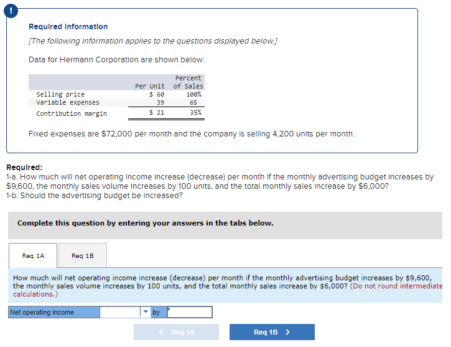
Task: Click the red 'Do not round intermediate' note
Action: (x=227, y=290)
